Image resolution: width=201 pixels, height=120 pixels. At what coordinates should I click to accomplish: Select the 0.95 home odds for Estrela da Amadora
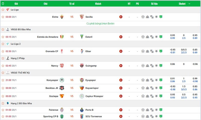[x=173, y=35]
